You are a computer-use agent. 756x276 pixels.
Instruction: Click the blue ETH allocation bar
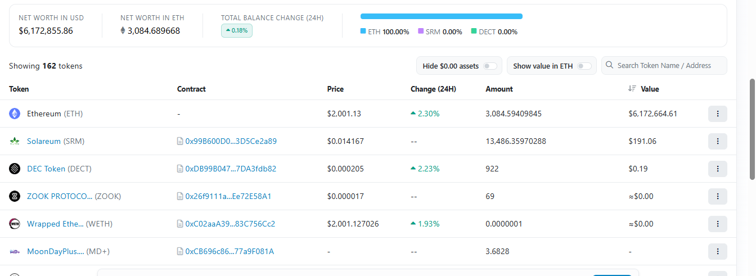[442, 16]
